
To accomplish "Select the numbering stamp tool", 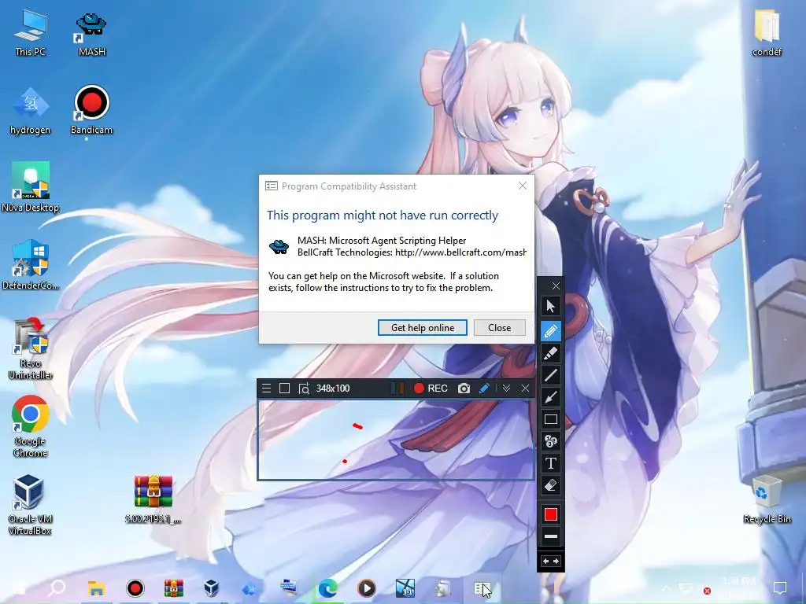I will tap(550, 441).
